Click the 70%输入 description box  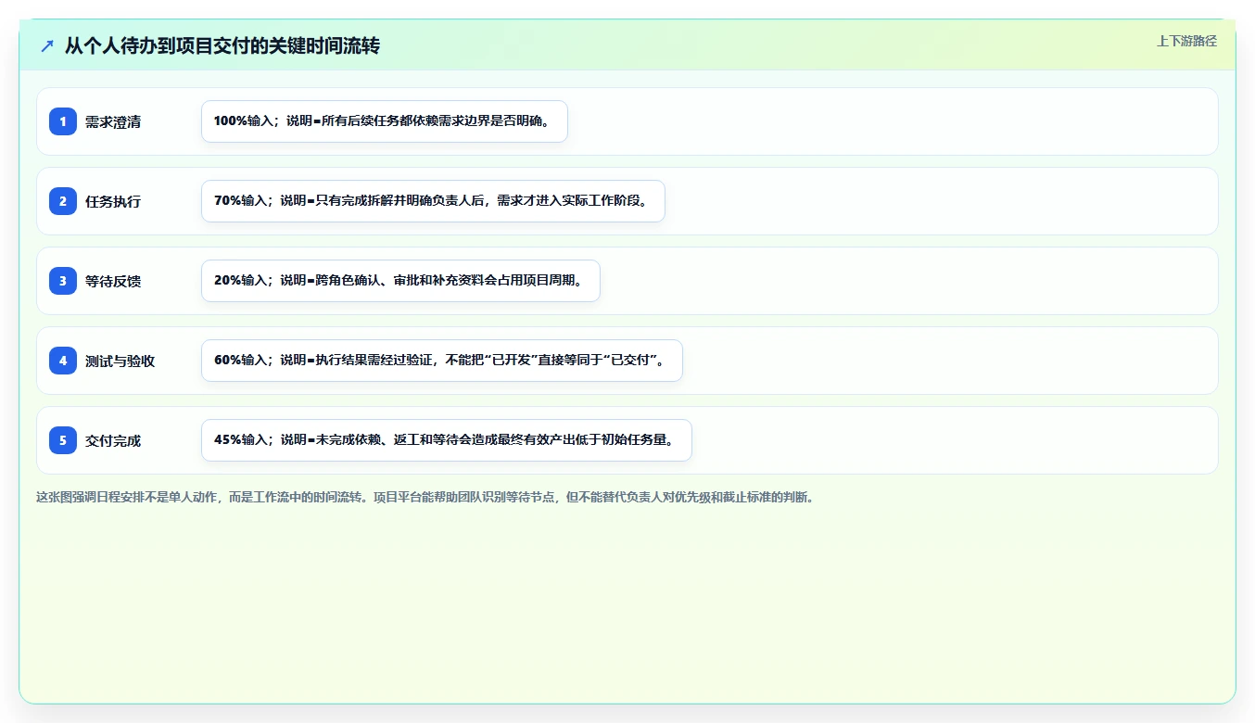433,201
